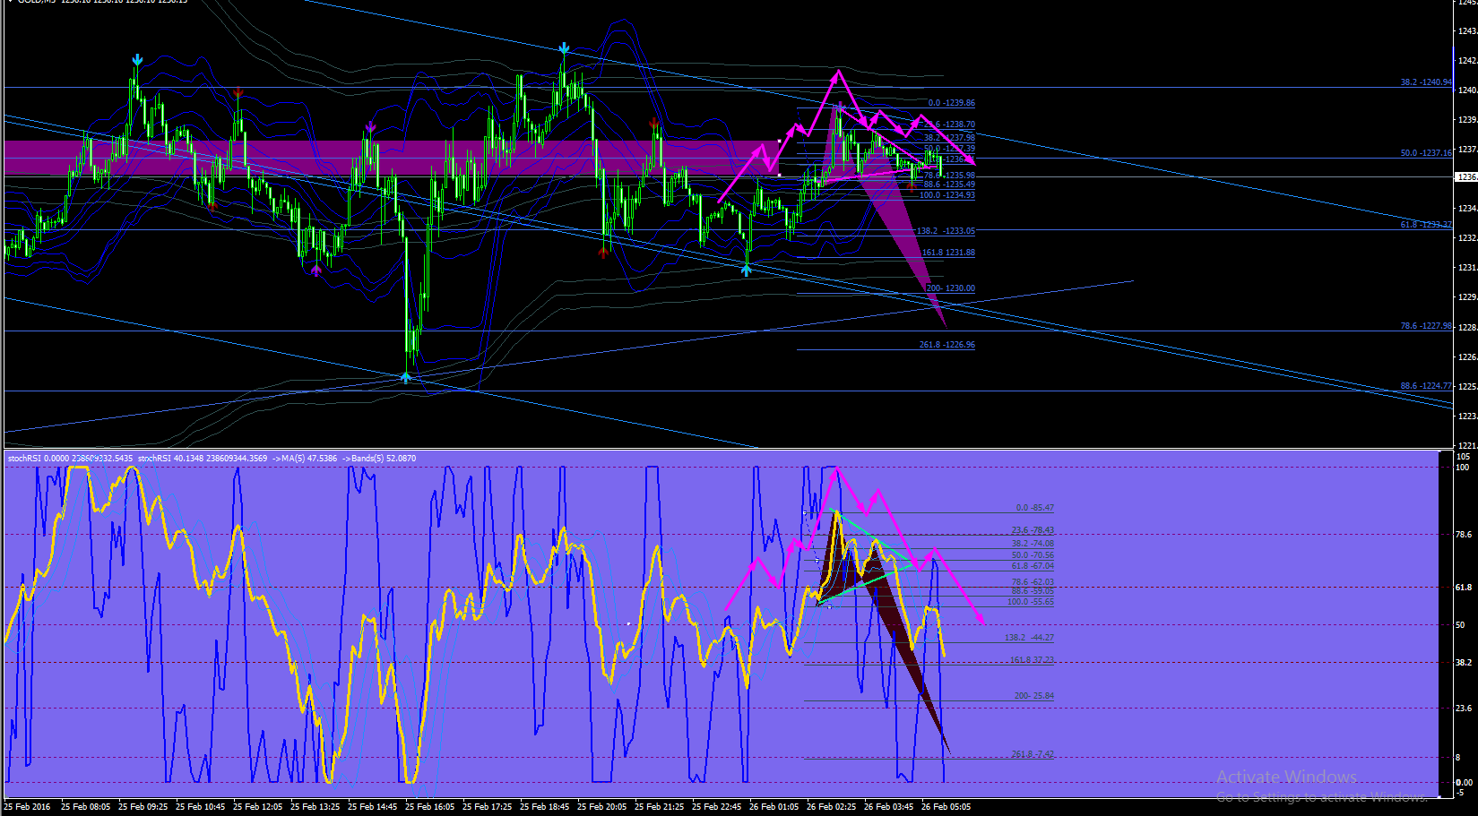The width and height of the screenshot is (1478, 816).
Task: Click the 25 Feb 18:45 time axis label
Action: coord(545,807)
